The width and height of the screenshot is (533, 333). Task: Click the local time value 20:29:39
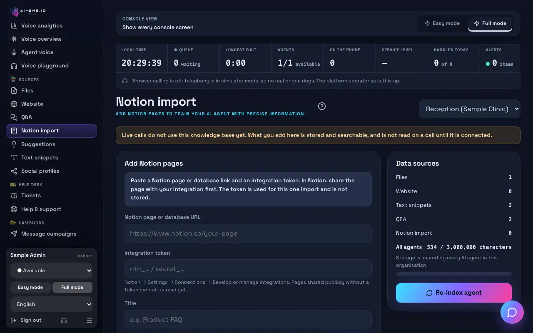point(142,63)
